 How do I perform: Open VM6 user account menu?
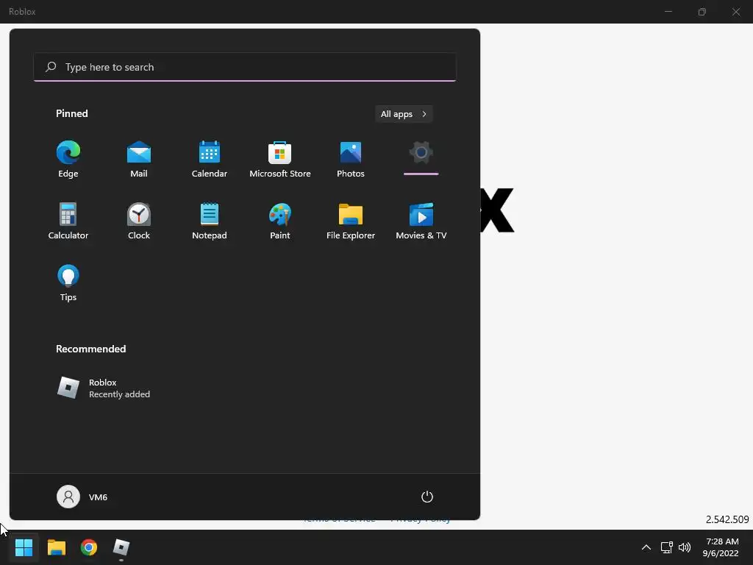pyautogui.click(x=82, y=497)
